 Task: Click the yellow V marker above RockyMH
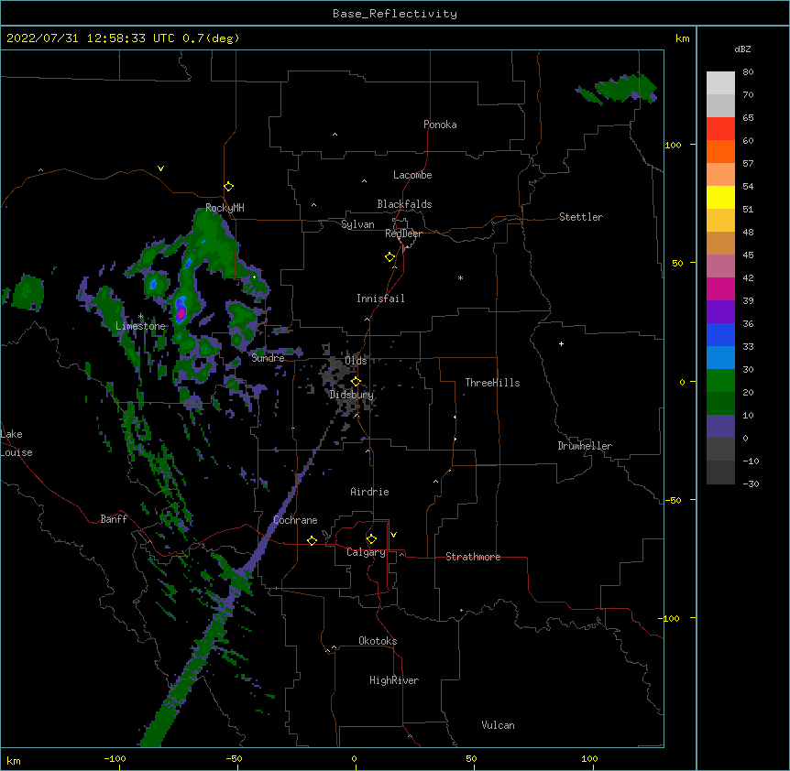point(160,168)
